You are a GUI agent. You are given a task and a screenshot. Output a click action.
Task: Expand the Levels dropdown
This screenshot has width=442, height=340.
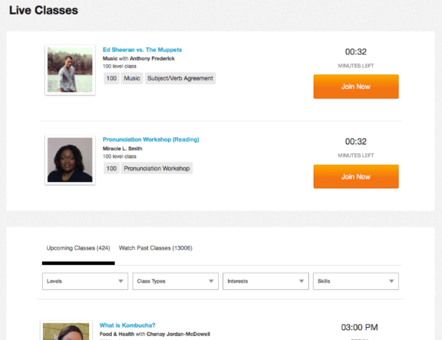point(86,281)
